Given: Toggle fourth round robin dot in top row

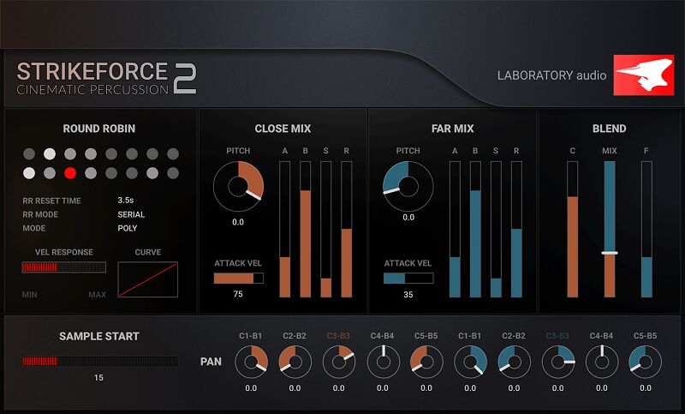Looking at the screenshot, I should tap(91, 154).
